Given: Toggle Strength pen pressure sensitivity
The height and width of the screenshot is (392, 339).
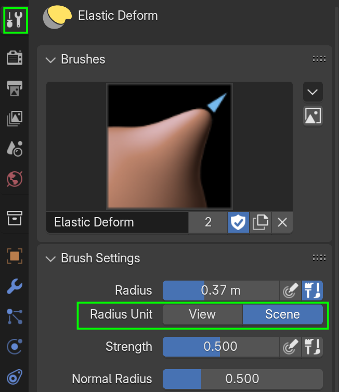Looking at the screenshot, I should pyautogui.click(x=290, y=347).
